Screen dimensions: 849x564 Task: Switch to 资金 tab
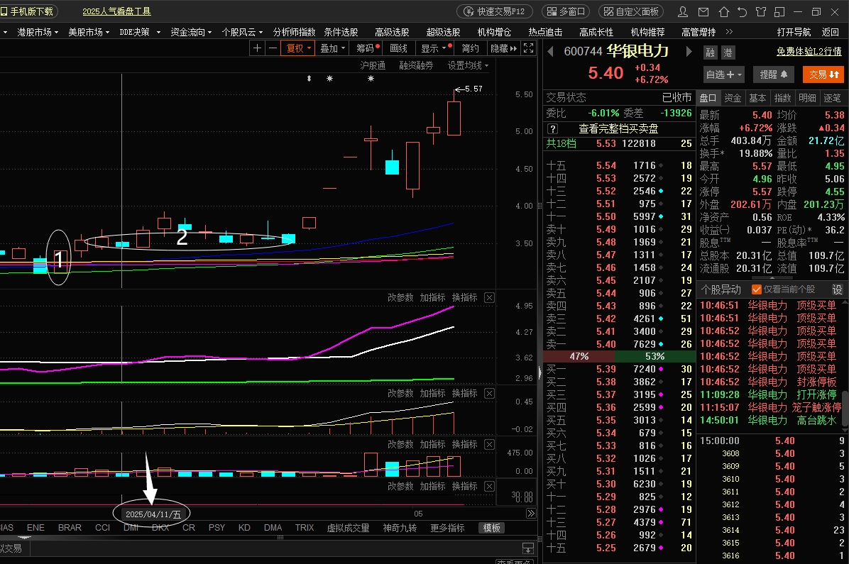(x=733, y=98)
